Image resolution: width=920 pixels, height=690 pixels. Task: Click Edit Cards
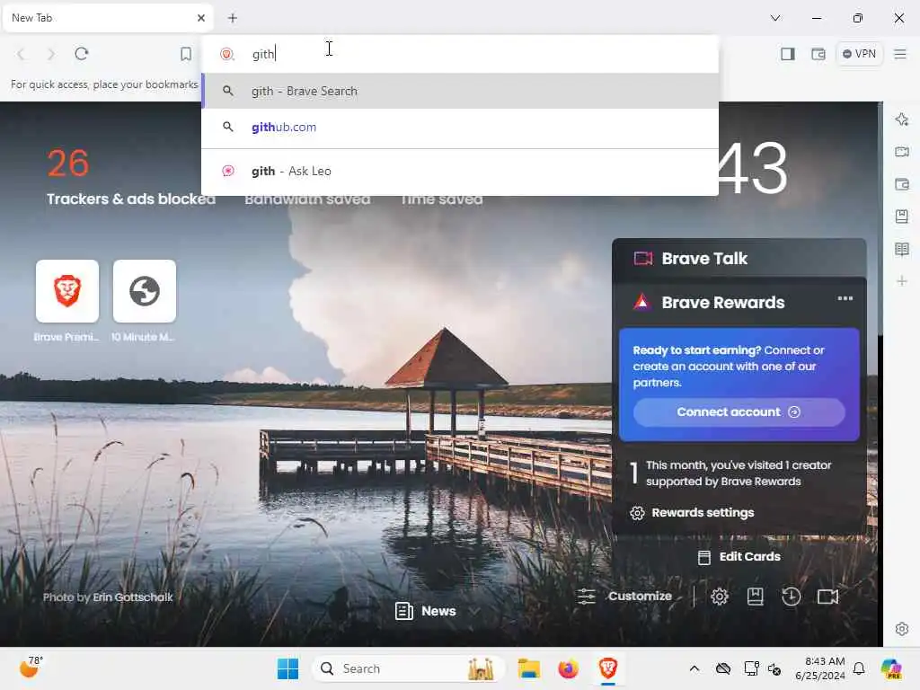tap(739, 557)
